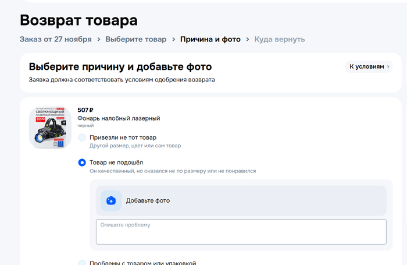Click the "Возврат товара" page heading
407x265 pixels.
click(x=78, y=20)
